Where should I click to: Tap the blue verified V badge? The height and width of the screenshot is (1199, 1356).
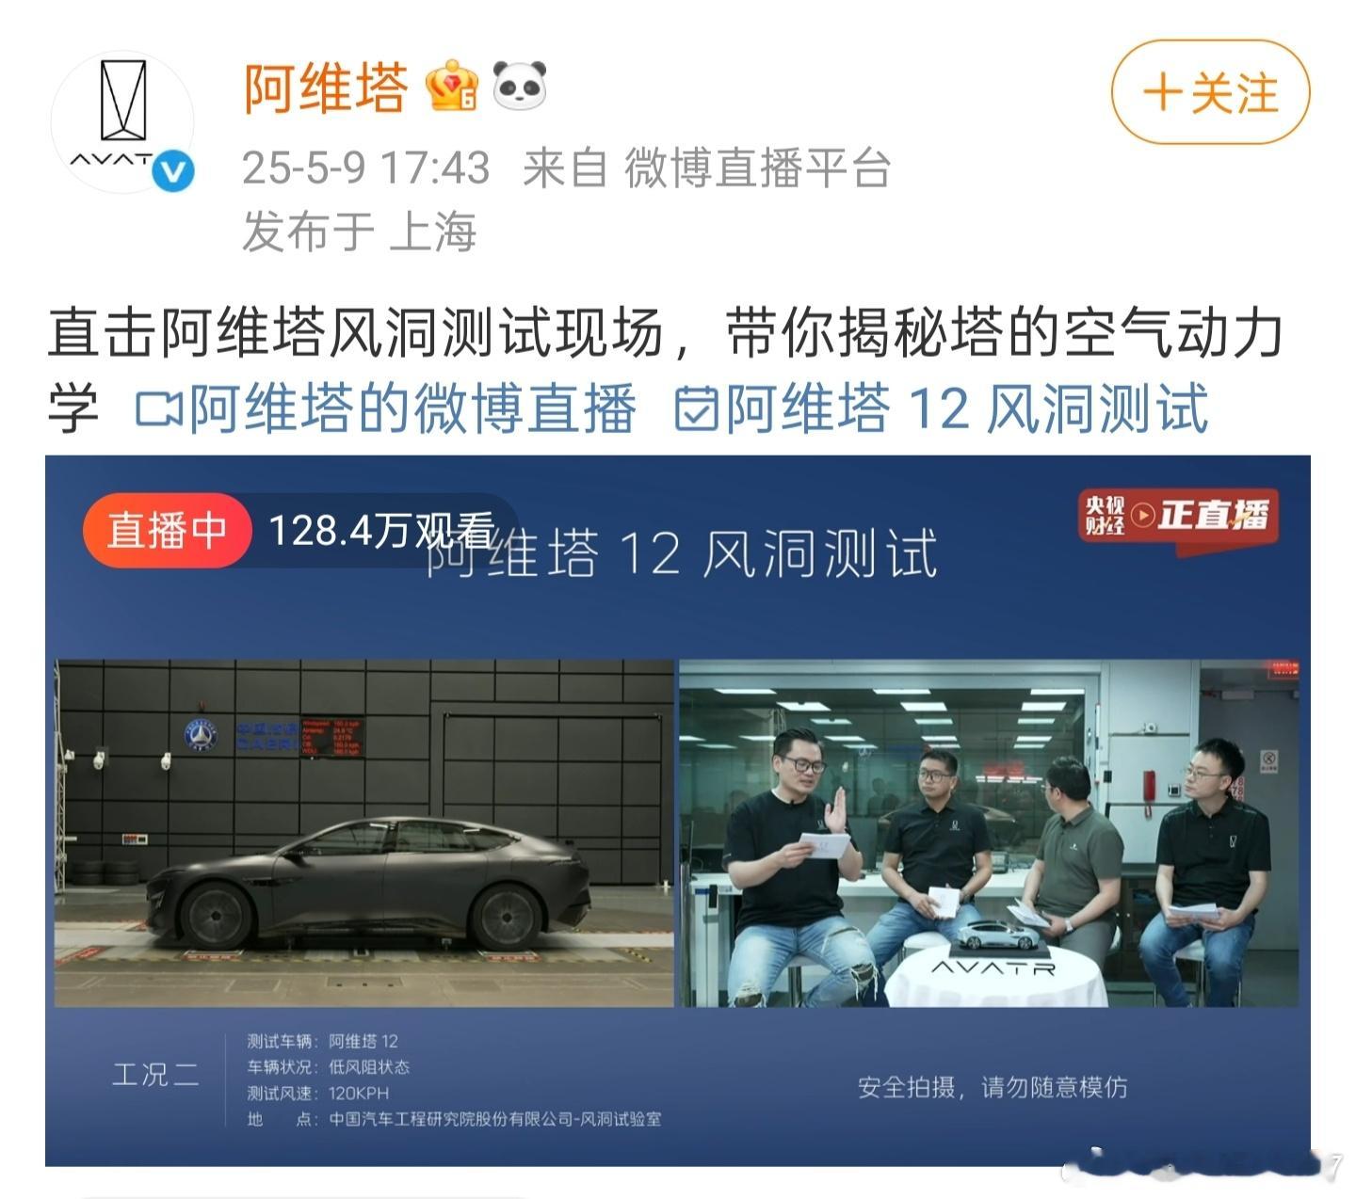(173, 172)
